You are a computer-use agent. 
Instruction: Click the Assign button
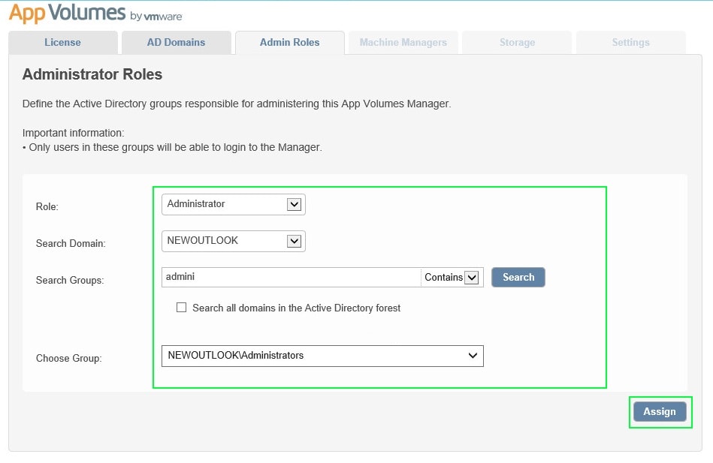659,412
